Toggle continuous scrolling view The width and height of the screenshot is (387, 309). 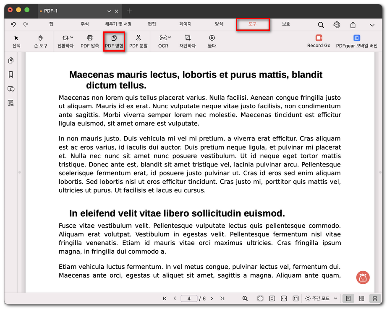coord(374,299)
